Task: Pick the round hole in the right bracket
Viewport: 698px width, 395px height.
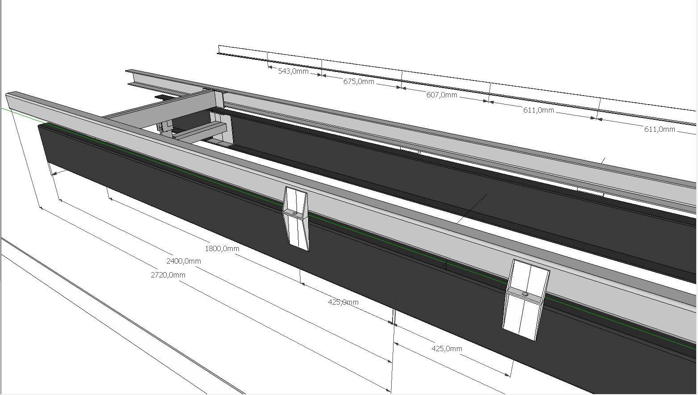Action: [x=525, y=294]
